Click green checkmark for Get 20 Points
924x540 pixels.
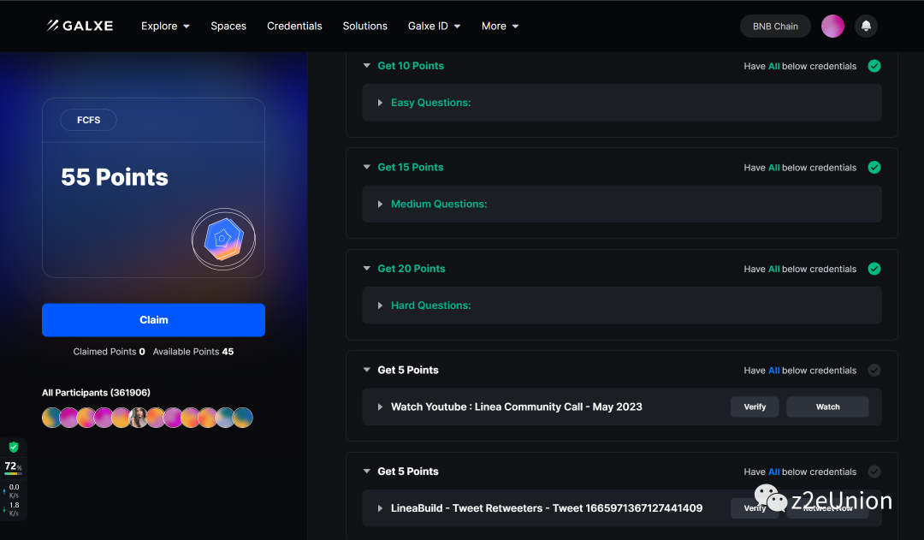[874, 269]
